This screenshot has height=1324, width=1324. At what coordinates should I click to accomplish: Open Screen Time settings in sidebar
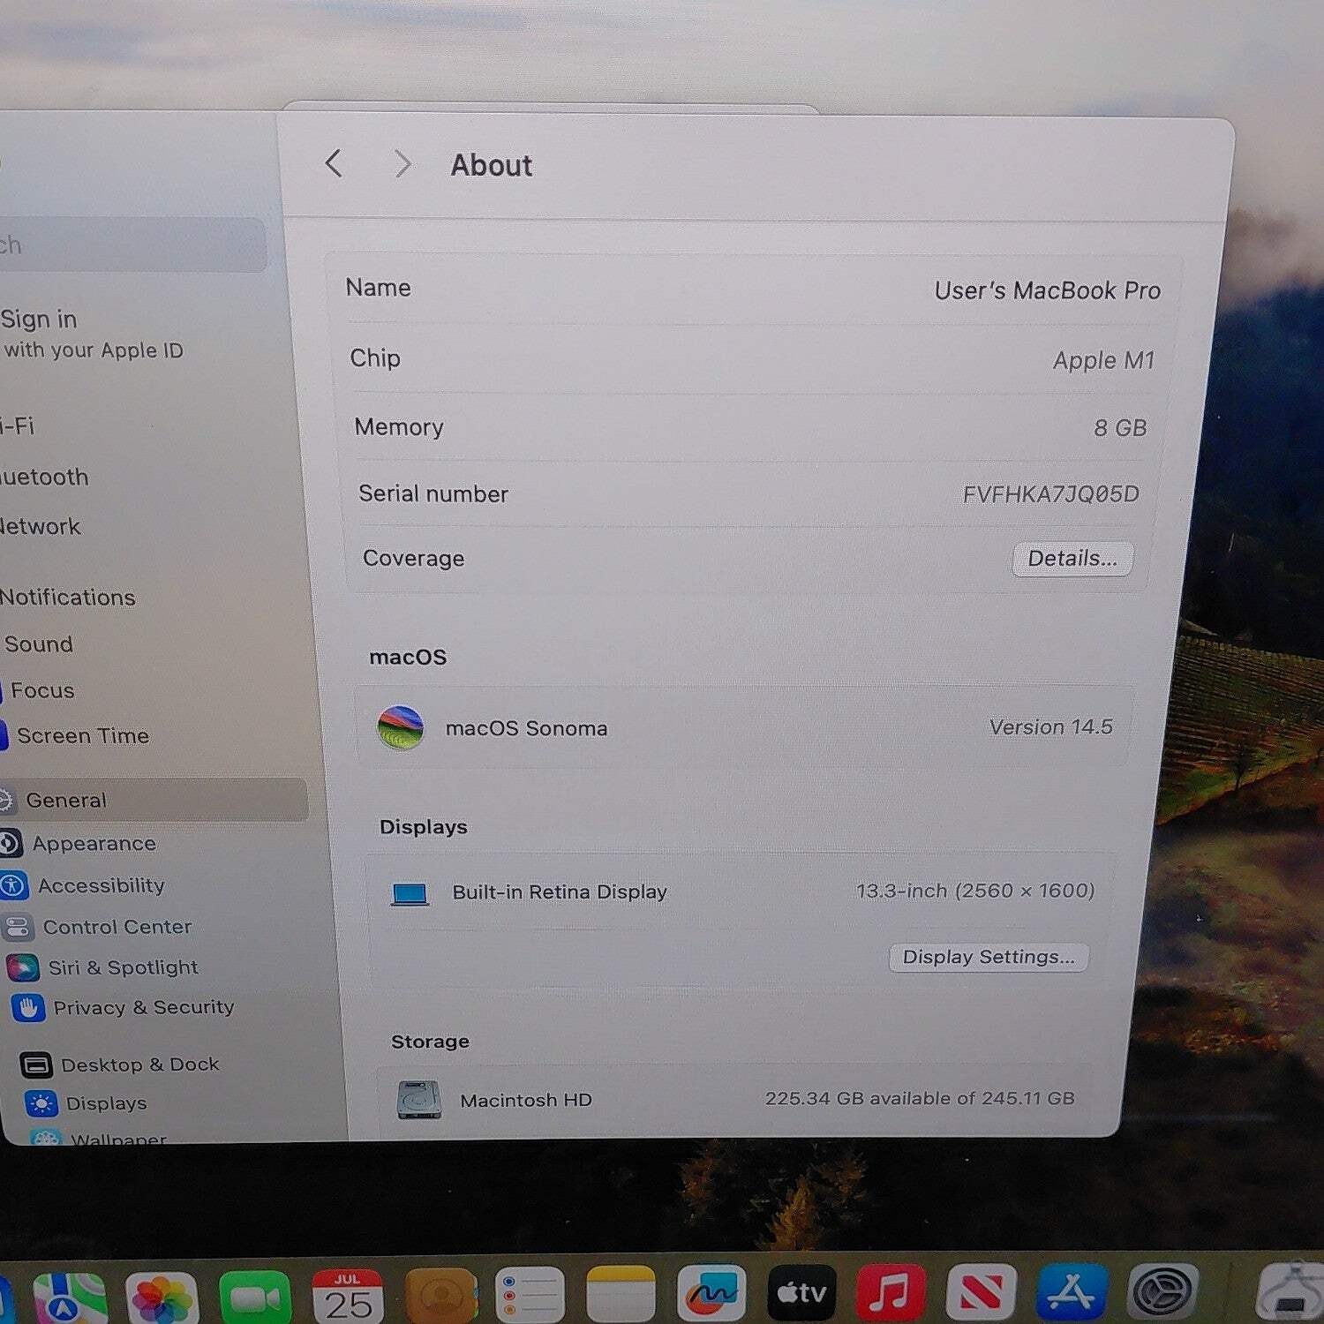point(83,736)
